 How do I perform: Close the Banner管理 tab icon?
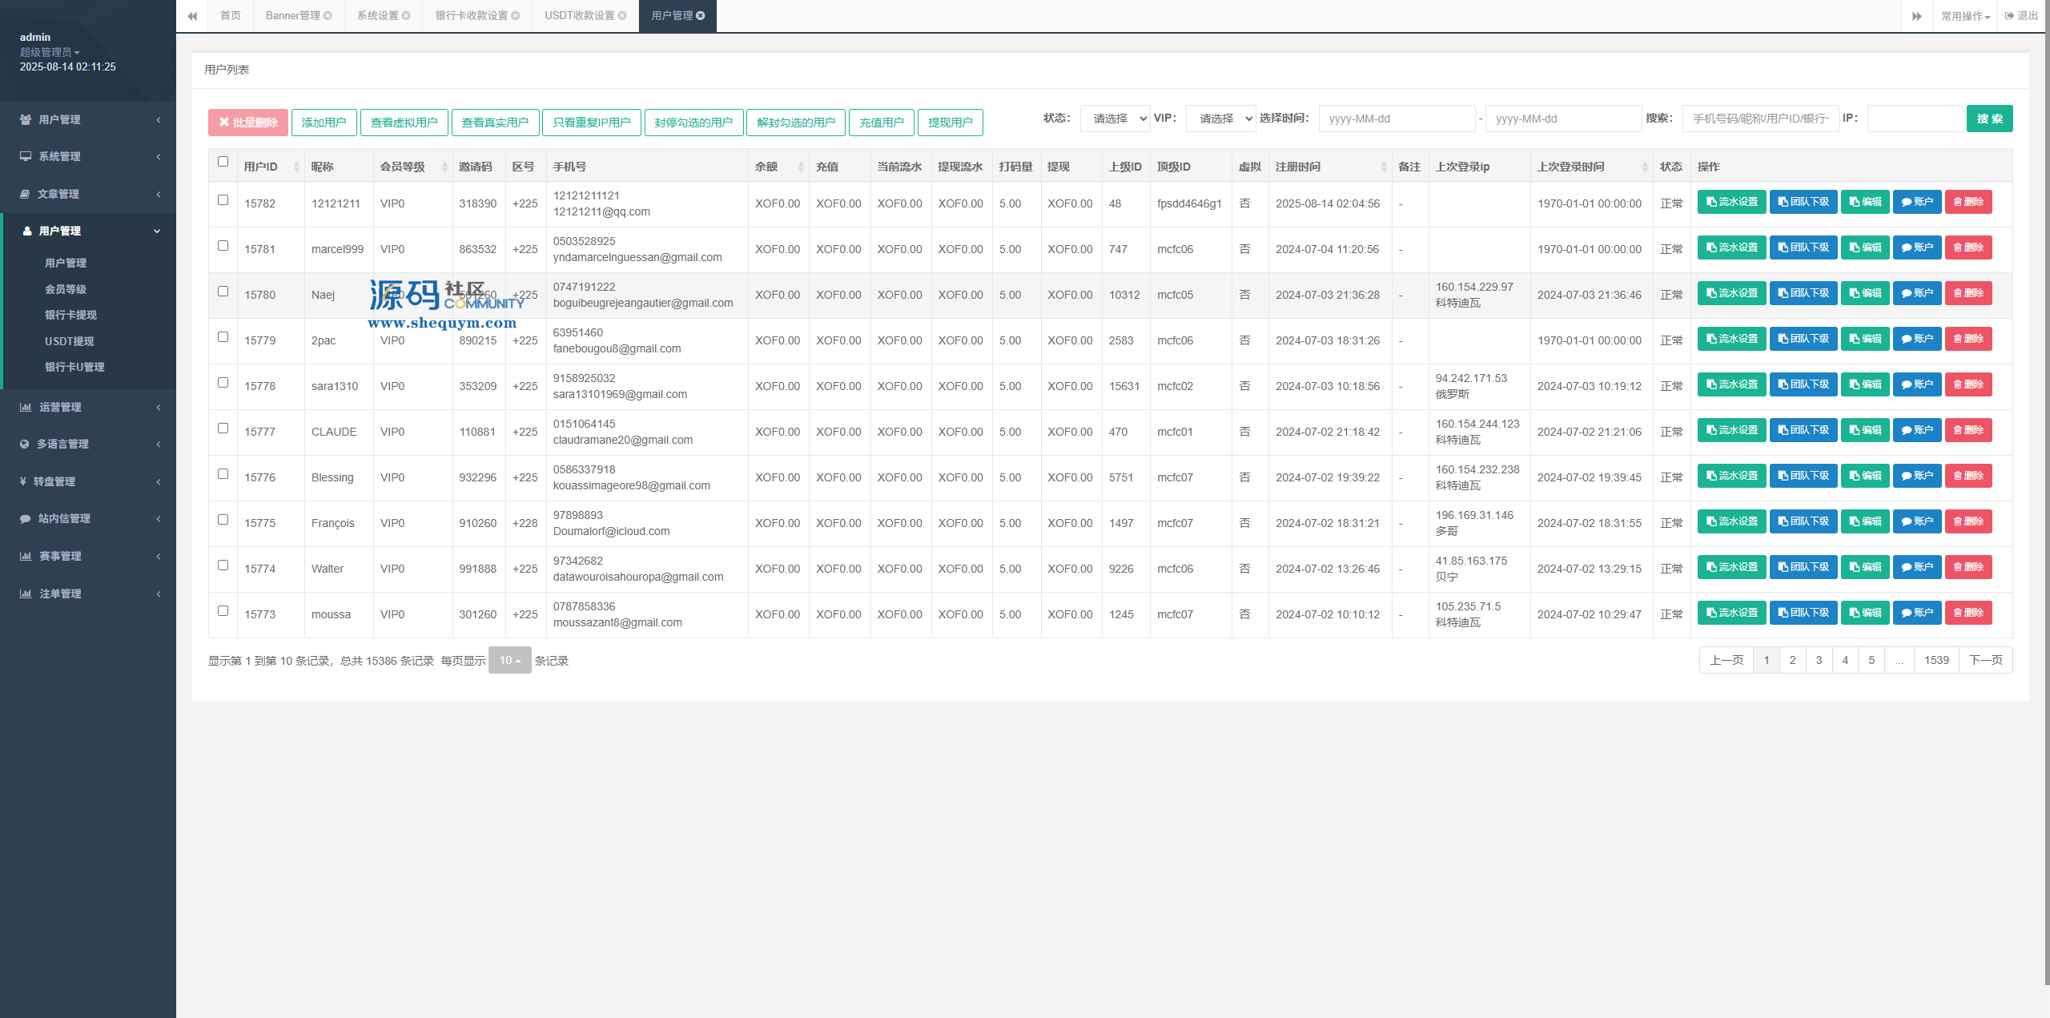328,15
